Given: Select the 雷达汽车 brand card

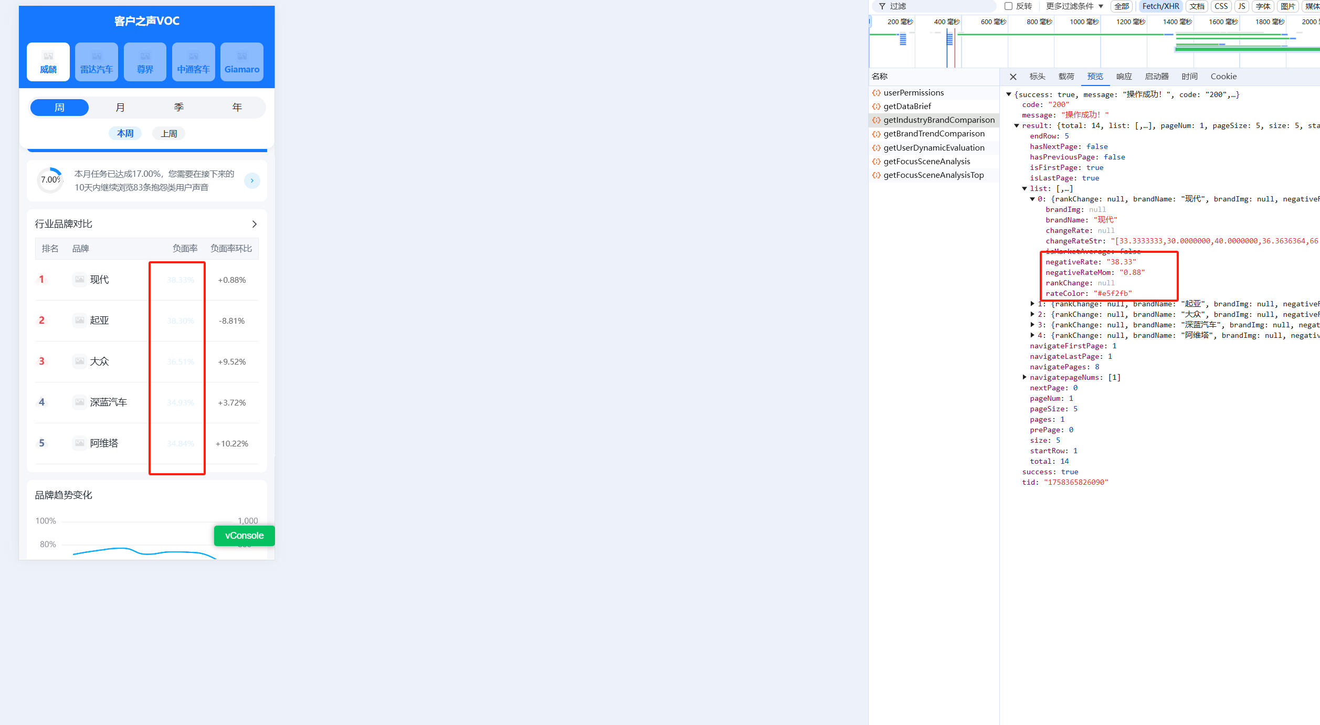Looking at the screenshot, I should (x=97, y=62).
